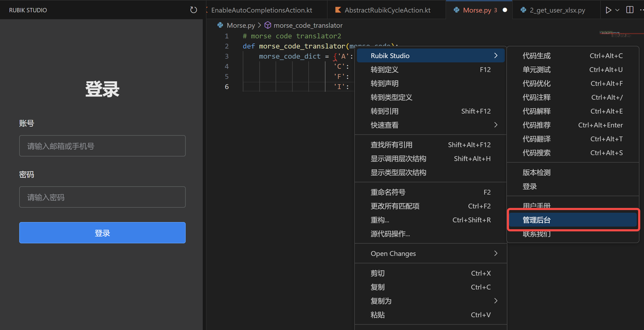Click into the 账号 email or phone field
Screen dimensions: 644x330
pos(102,146)
